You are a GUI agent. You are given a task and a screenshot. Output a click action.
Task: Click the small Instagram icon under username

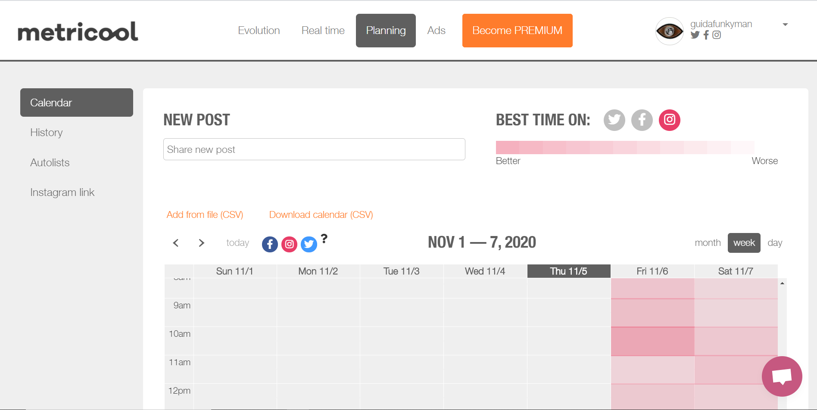pos(717,35)
